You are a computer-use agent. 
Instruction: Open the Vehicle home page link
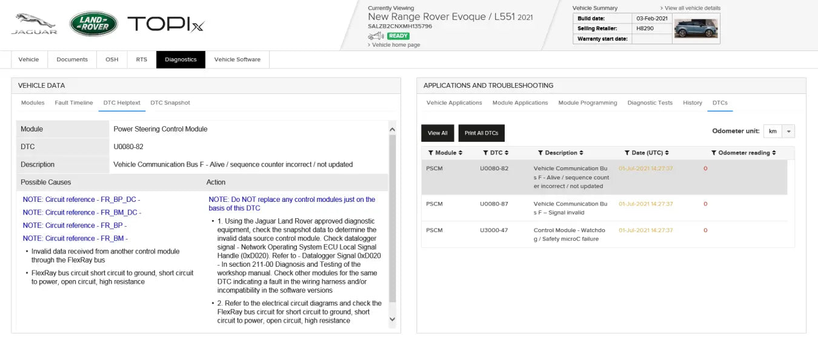click(396, 45)
